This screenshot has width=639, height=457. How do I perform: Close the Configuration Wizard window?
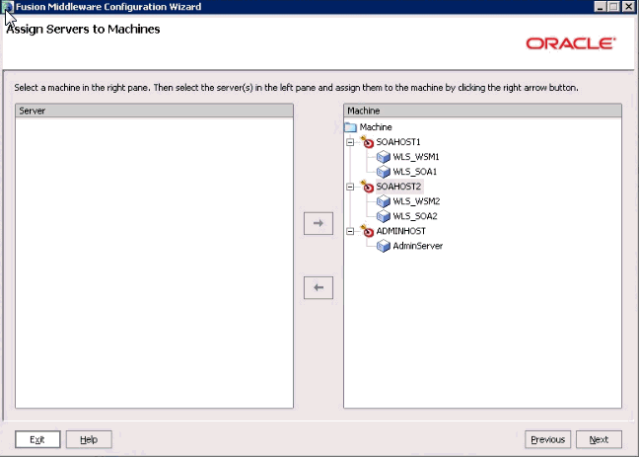pos(629,7)
